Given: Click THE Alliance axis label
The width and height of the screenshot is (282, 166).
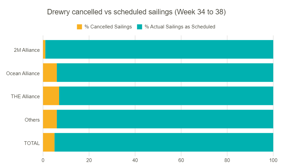Looking at the screenshot, I should click(25, 97).
